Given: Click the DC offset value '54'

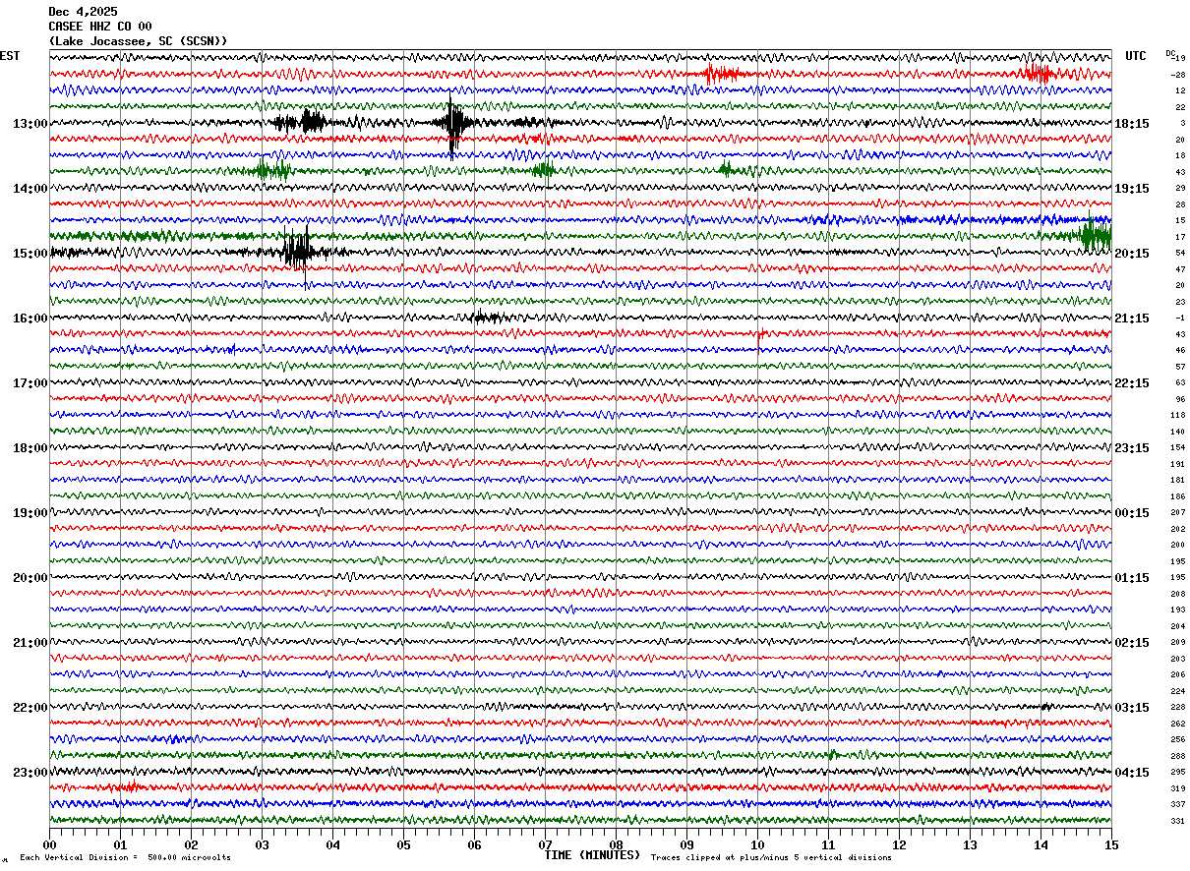Looking at the screenshot, I should (x=1179, y=254).
